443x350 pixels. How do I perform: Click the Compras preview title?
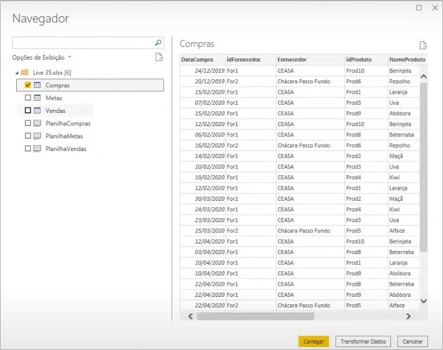click(x=197, y=44)
